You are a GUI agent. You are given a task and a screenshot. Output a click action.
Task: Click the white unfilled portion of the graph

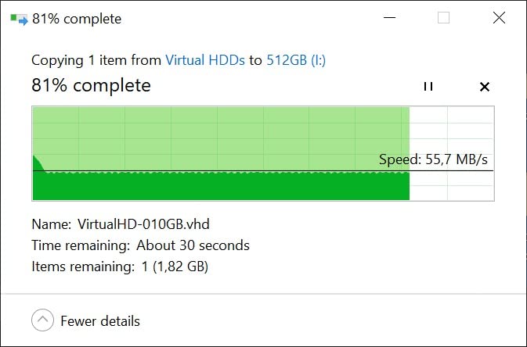coord(452,133)
